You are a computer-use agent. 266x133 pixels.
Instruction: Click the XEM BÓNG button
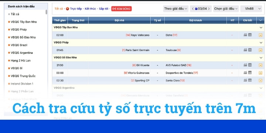(x=122, y=9)
